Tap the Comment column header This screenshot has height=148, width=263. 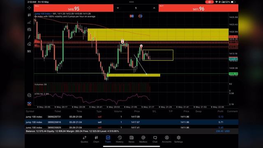[x=232, y=111]
